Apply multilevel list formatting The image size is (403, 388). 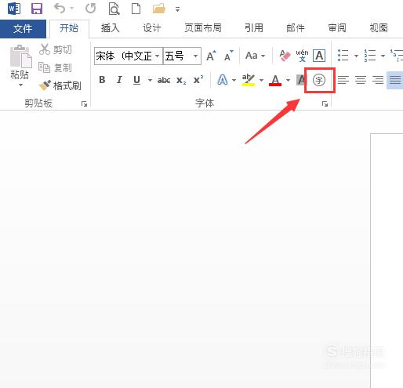point(397,56)
